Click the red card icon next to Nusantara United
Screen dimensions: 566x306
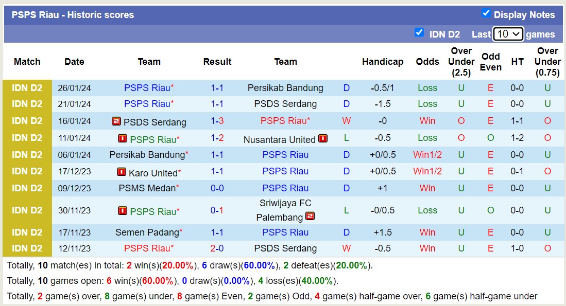click(323, 138)
